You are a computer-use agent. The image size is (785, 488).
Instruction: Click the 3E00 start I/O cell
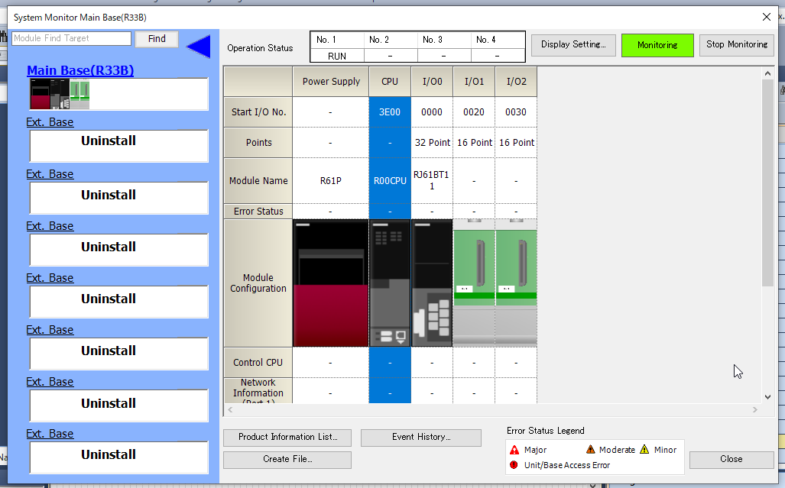click(x=390, y=112)
